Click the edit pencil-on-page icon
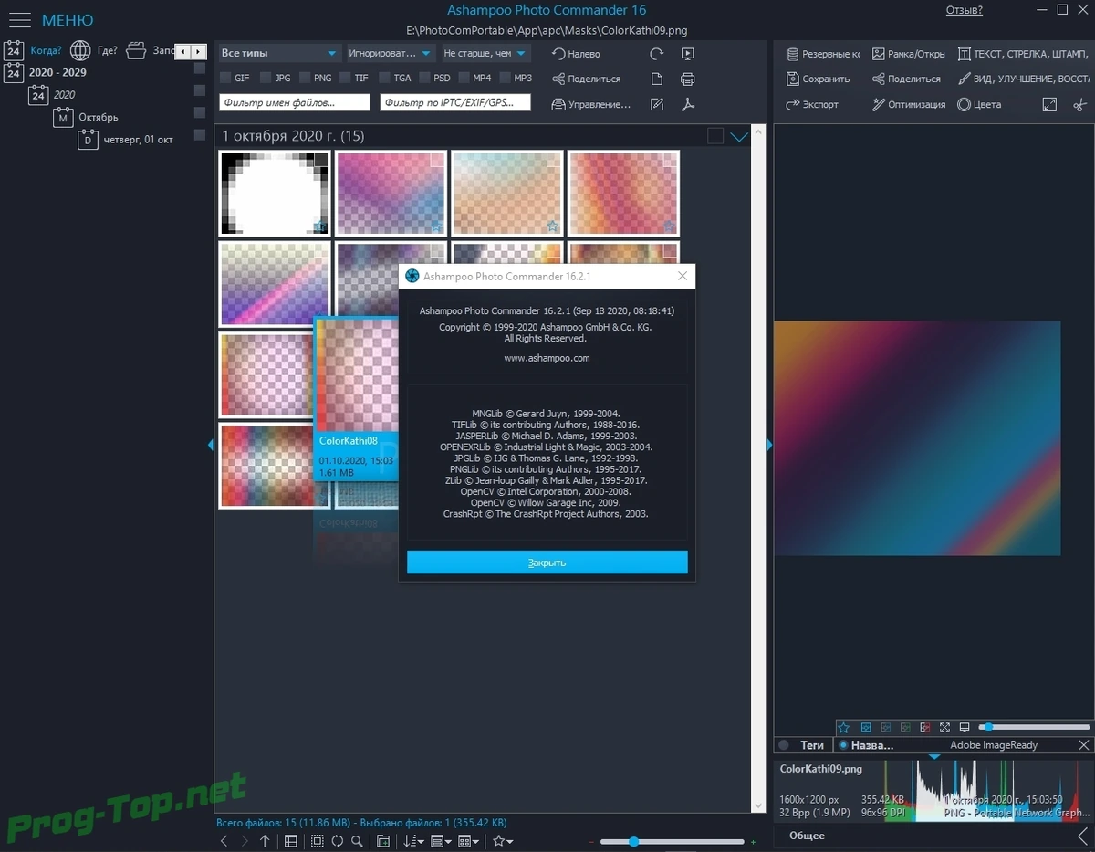Viewport: 1095px width, 852px height. [656, 105]
